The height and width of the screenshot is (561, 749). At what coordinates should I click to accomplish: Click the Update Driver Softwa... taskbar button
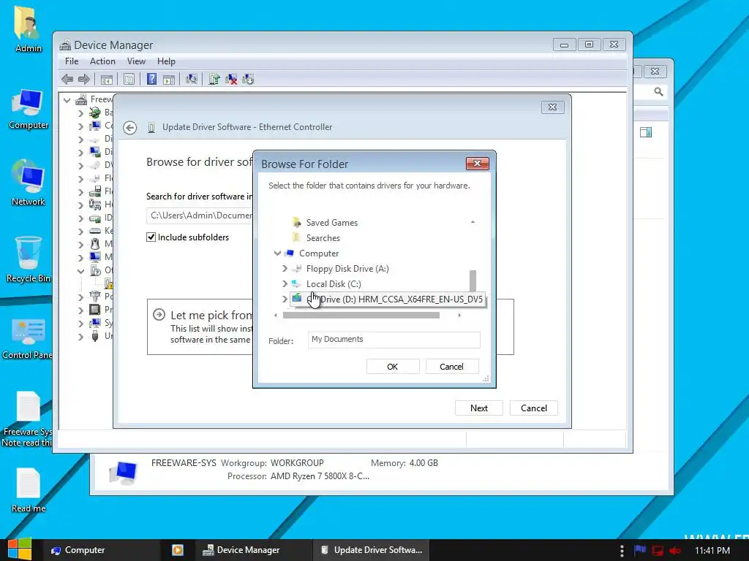click(x=371, y=550)
